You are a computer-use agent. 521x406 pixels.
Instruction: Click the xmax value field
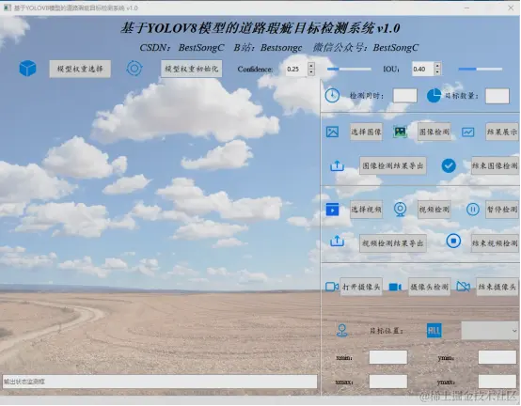388,382
